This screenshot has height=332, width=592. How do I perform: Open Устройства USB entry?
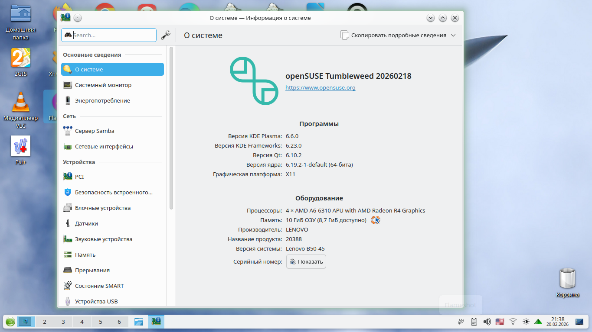tap(96, 301)
